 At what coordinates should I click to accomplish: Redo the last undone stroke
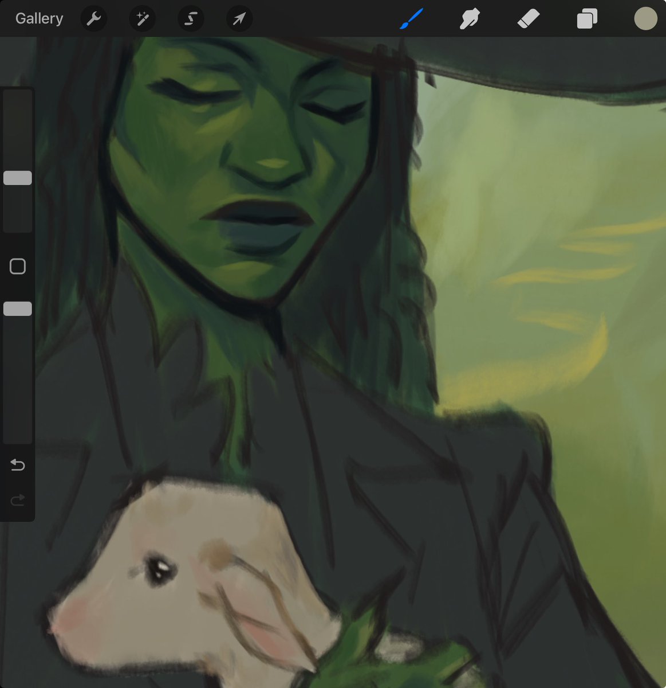(x=18, y=500)
